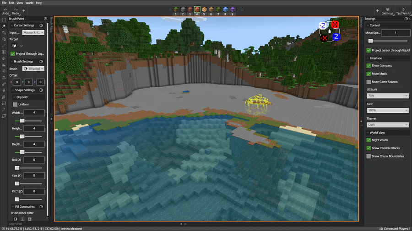Pick blue block in hotbar slot 8
The width and height of the screenshot is (412, 231).
pos(225,10)
